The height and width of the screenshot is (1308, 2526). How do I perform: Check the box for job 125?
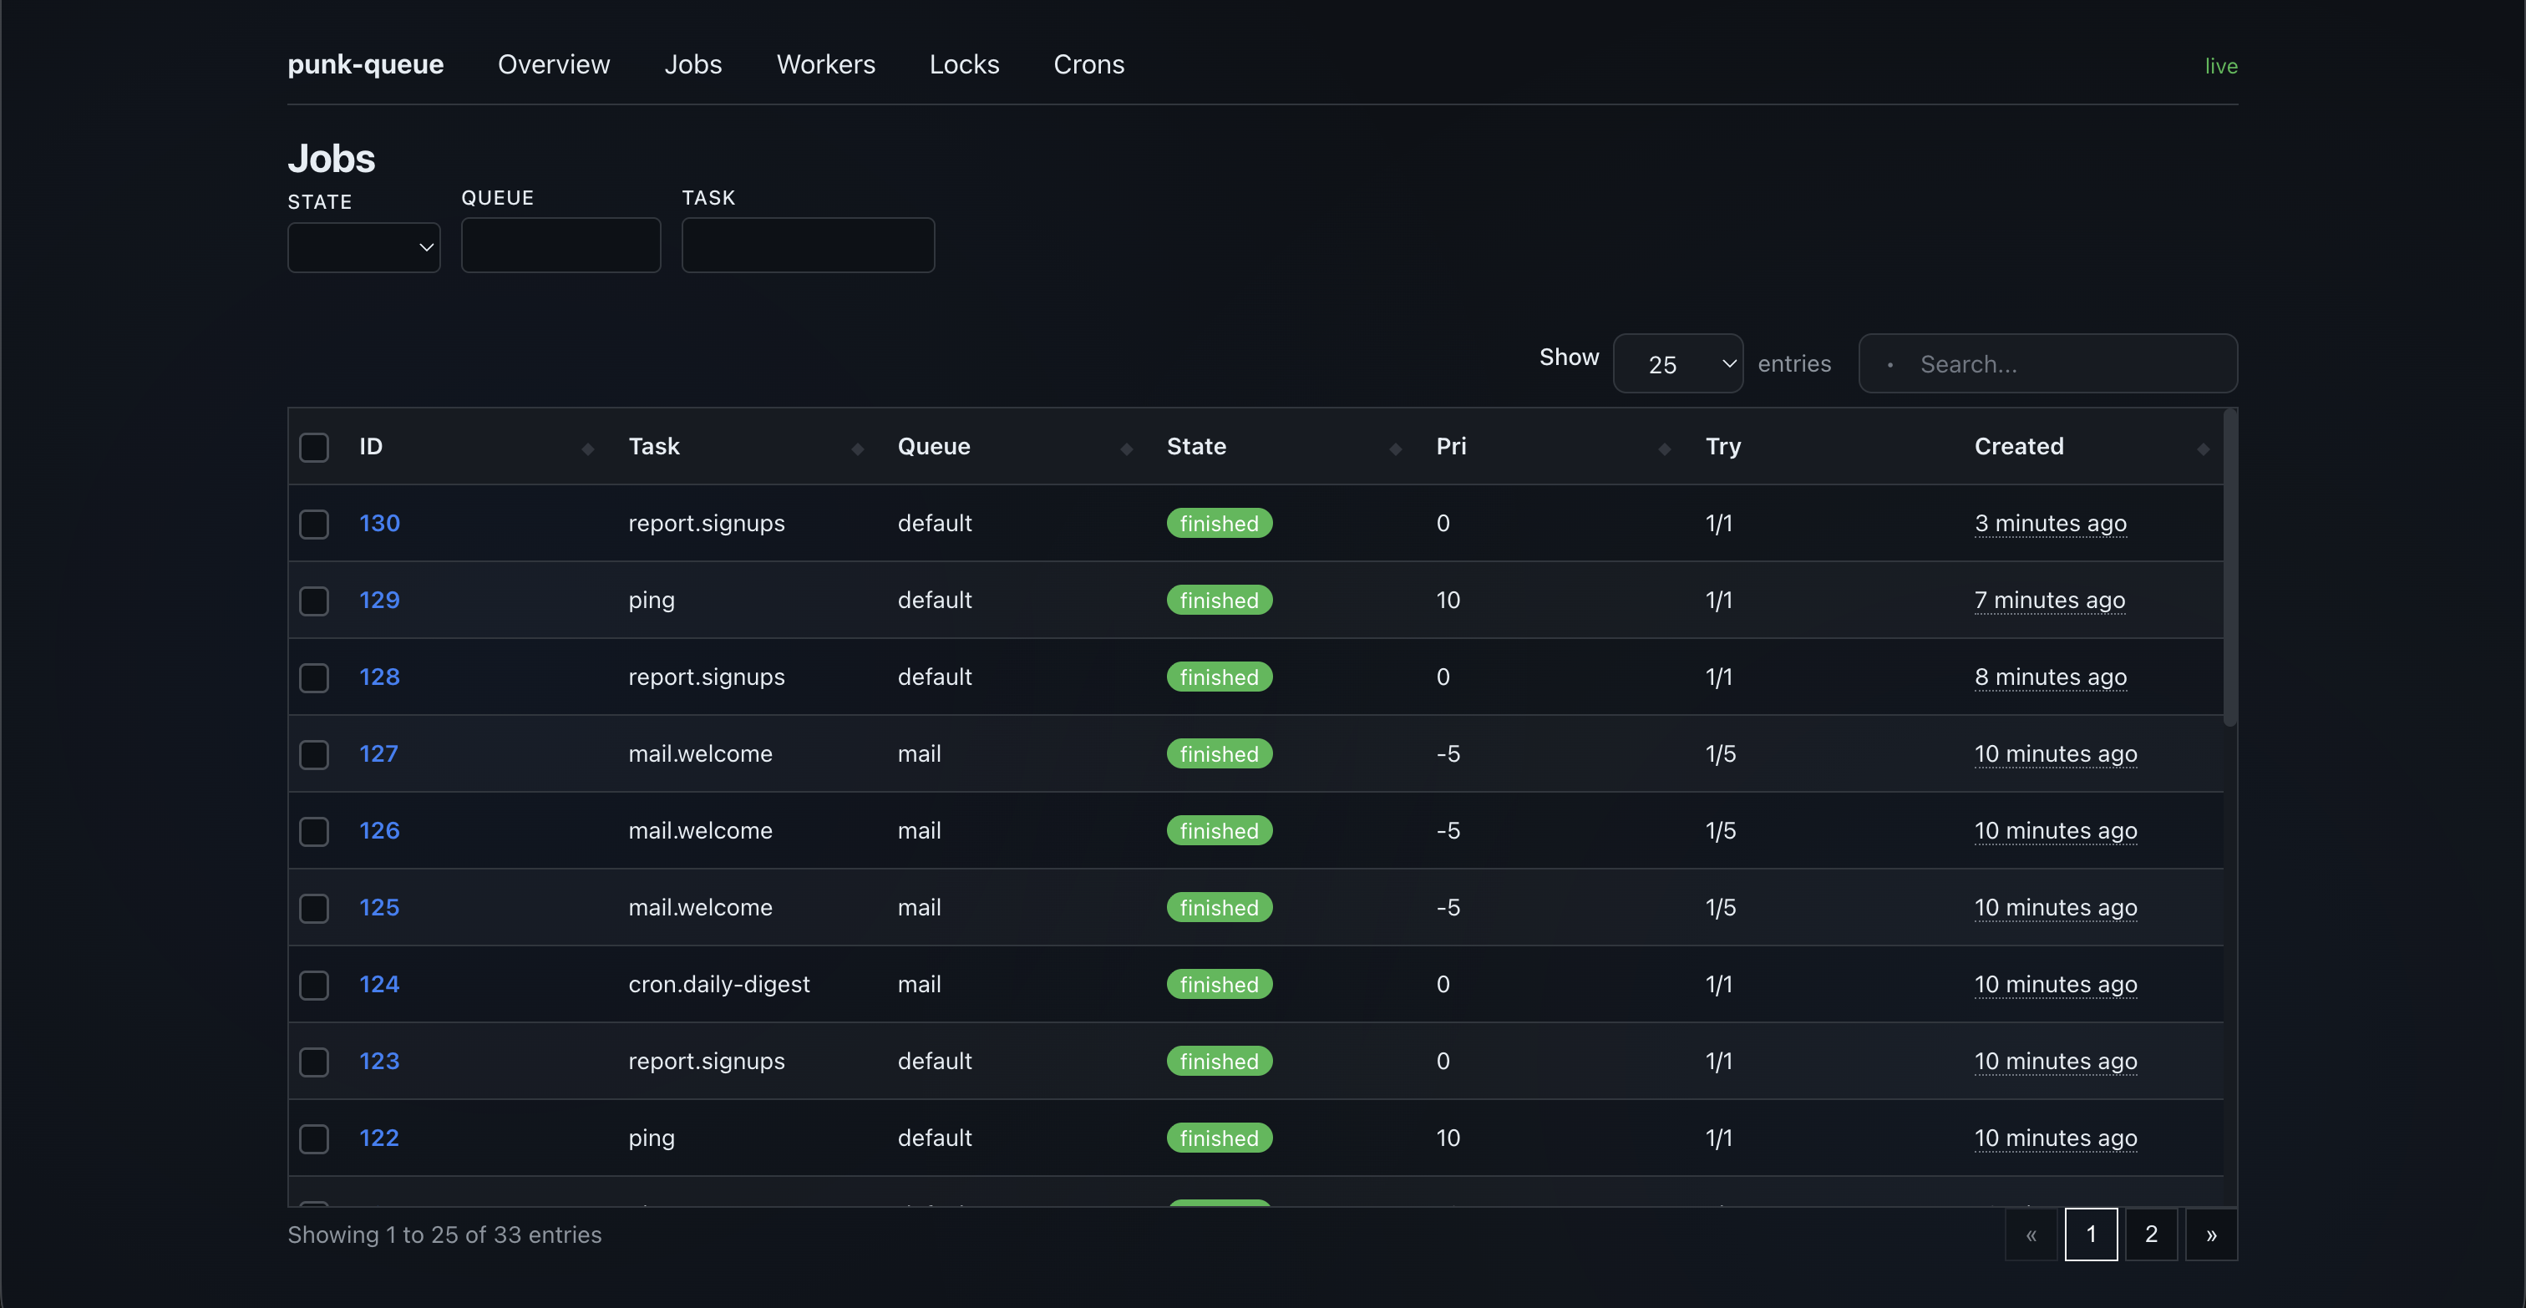click(314, 908)
